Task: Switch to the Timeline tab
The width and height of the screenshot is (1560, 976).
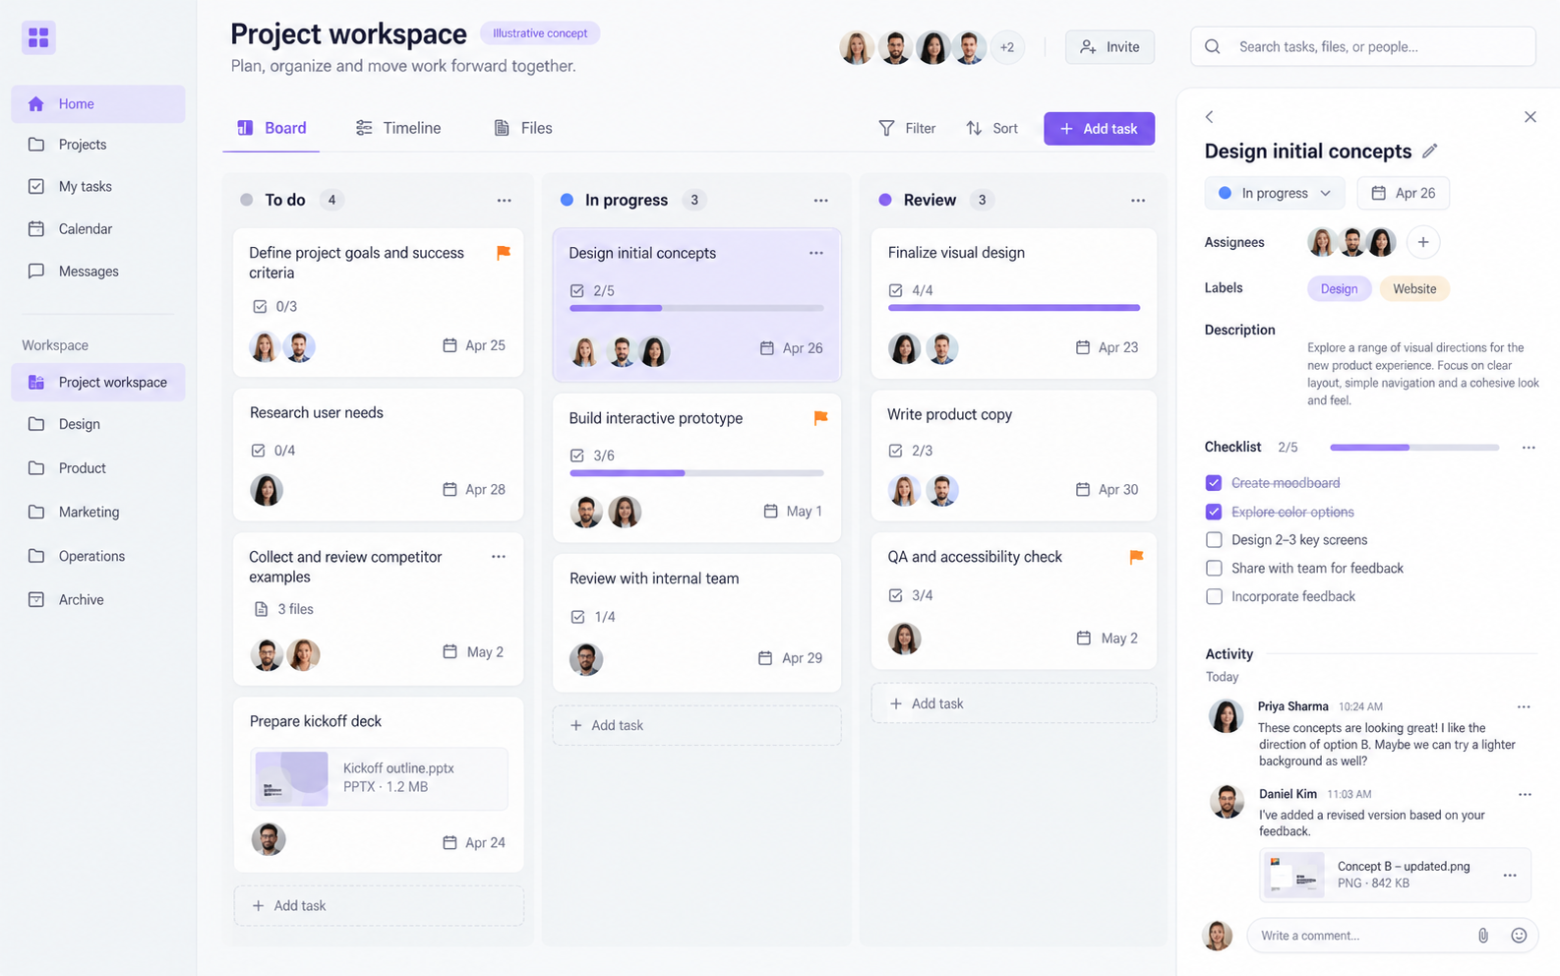Action: pos(398,128)
